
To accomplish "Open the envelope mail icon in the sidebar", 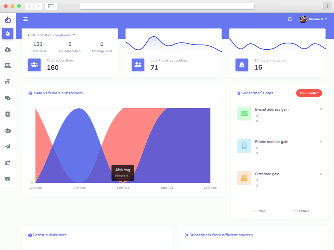I will [x=8, y=179].
